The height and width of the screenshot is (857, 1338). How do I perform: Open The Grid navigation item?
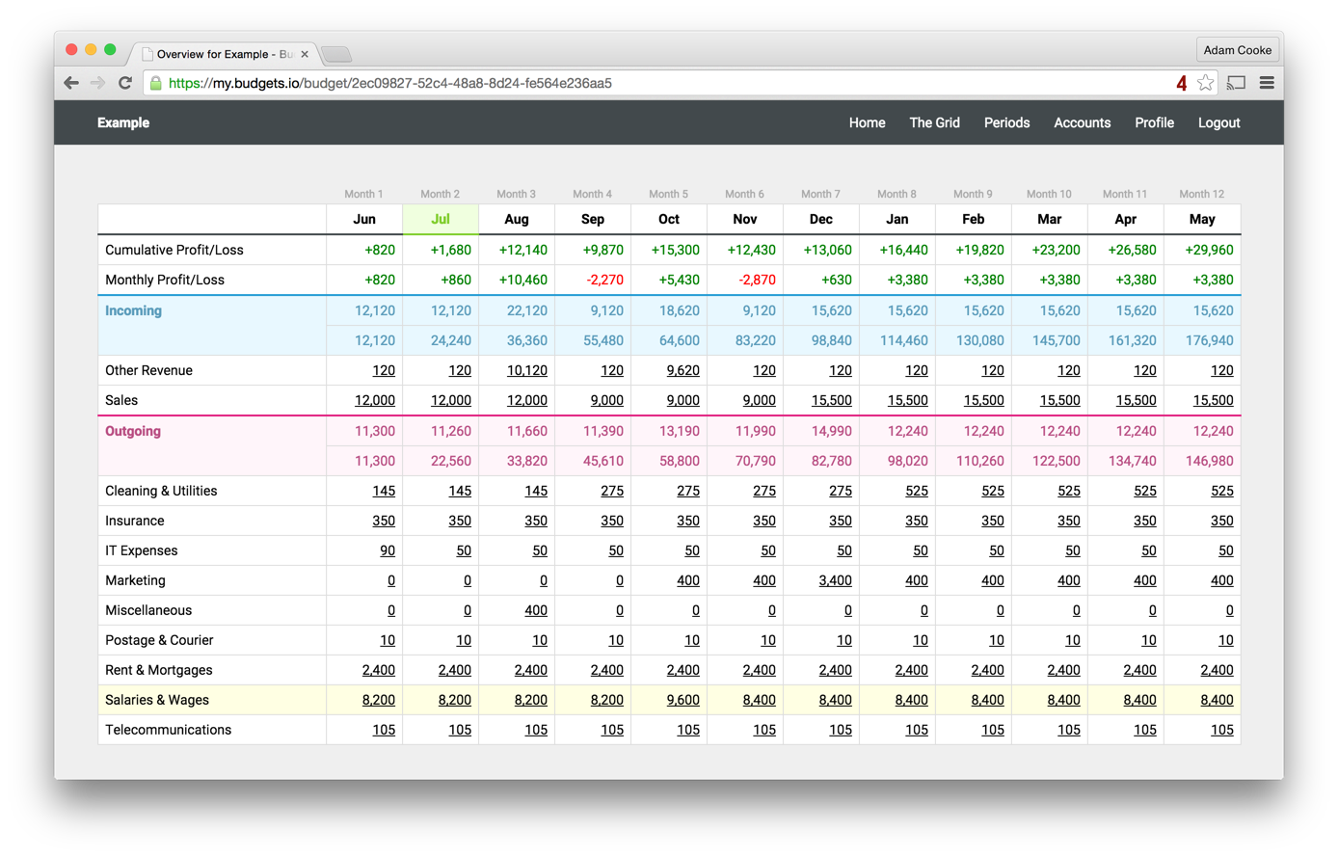click(934, 122)
